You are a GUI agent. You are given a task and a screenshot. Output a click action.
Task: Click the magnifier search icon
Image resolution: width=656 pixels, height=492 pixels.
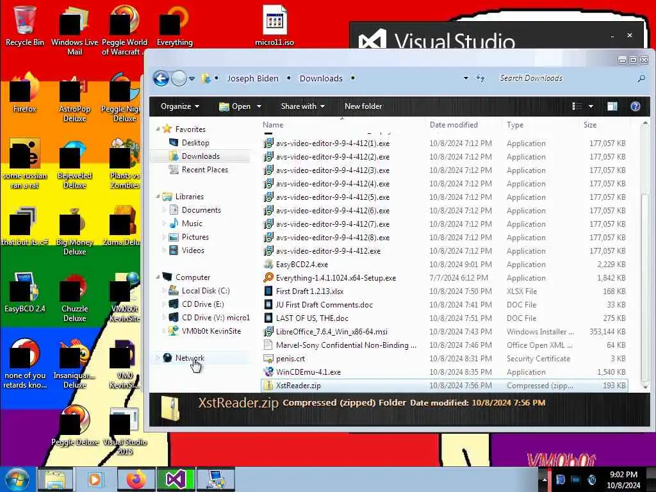641,78
